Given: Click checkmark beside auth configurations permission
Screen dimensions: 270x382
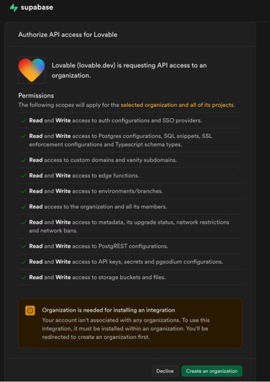Looking at the screenshot, I should 23,121.
